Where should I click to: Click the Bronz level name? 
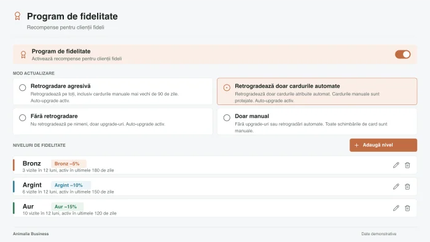[x=31, y=163]
